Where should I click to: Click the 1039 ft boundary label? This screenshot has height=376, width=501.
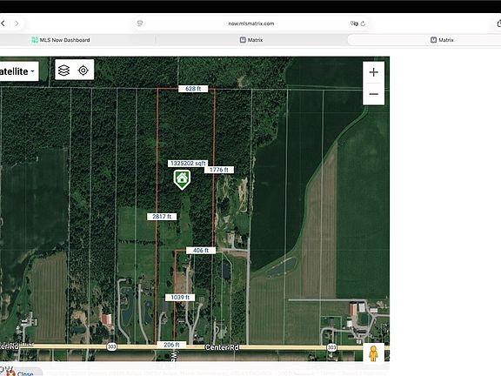point(180,298)
